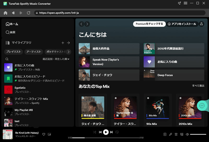Viewport: 209px width, 142px height.
Task: Open お気に入りの曲 playlist in library
Action: [x=37, y=67]
